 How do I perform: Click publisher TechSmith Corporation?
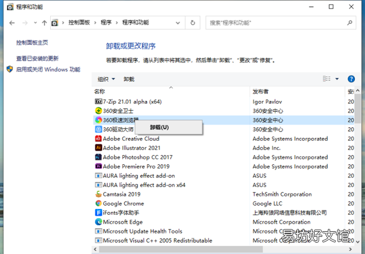pyautogui.click(x=282, y=194)
